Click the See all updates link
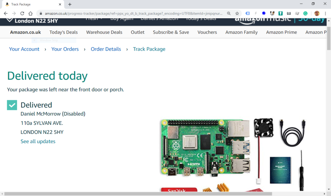Image resolution: width=331 pixels, height=196 pixels. tap(38, 141)
